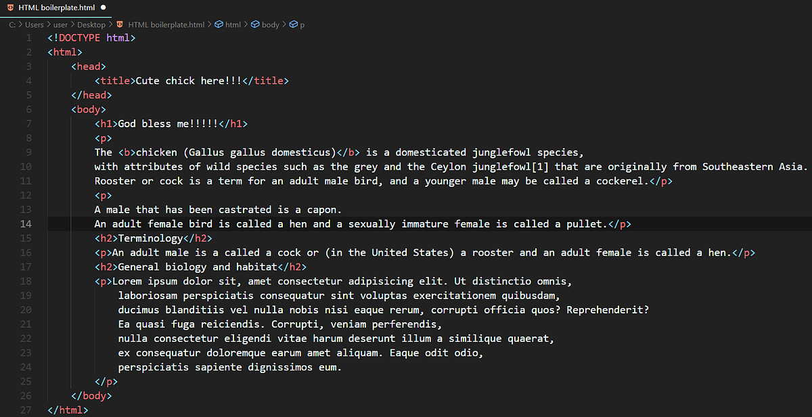Click the cube icon beside p breadcrumb
The image size is (812, 417).
(x=293, y=24)
